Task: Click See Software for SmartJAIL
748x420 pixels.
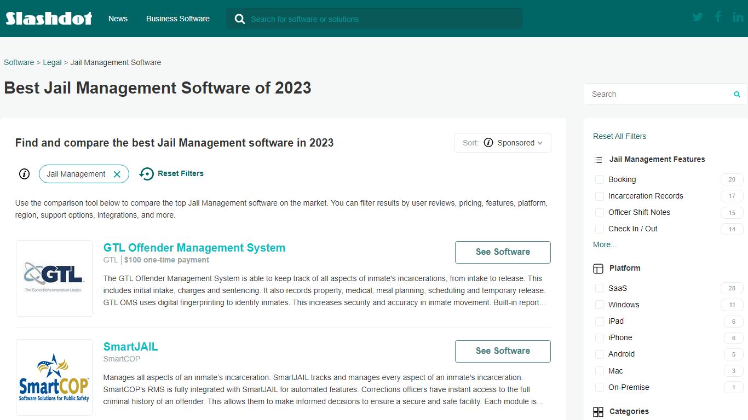Action: [x=503, y=351]
